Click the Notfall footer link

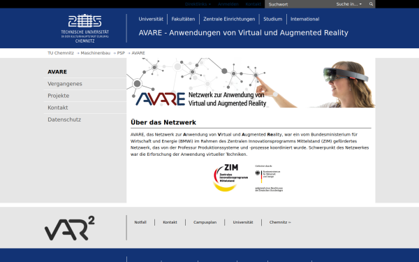[140, 222]
